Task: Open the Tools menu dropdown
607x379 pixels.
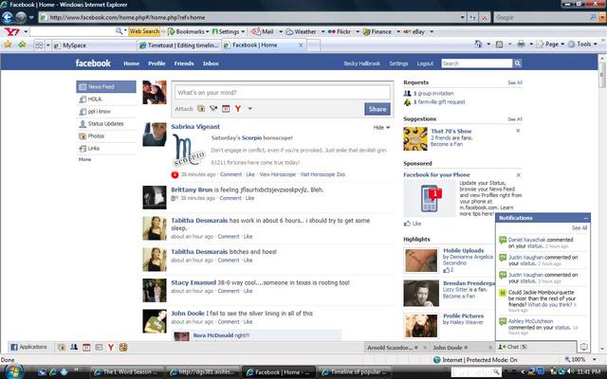Action: tap(582, 45)
